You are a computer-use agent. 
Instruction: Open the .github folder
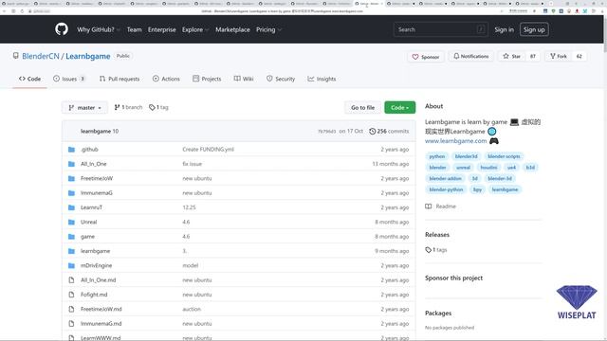pyautogui.click(x=89, y=150)
